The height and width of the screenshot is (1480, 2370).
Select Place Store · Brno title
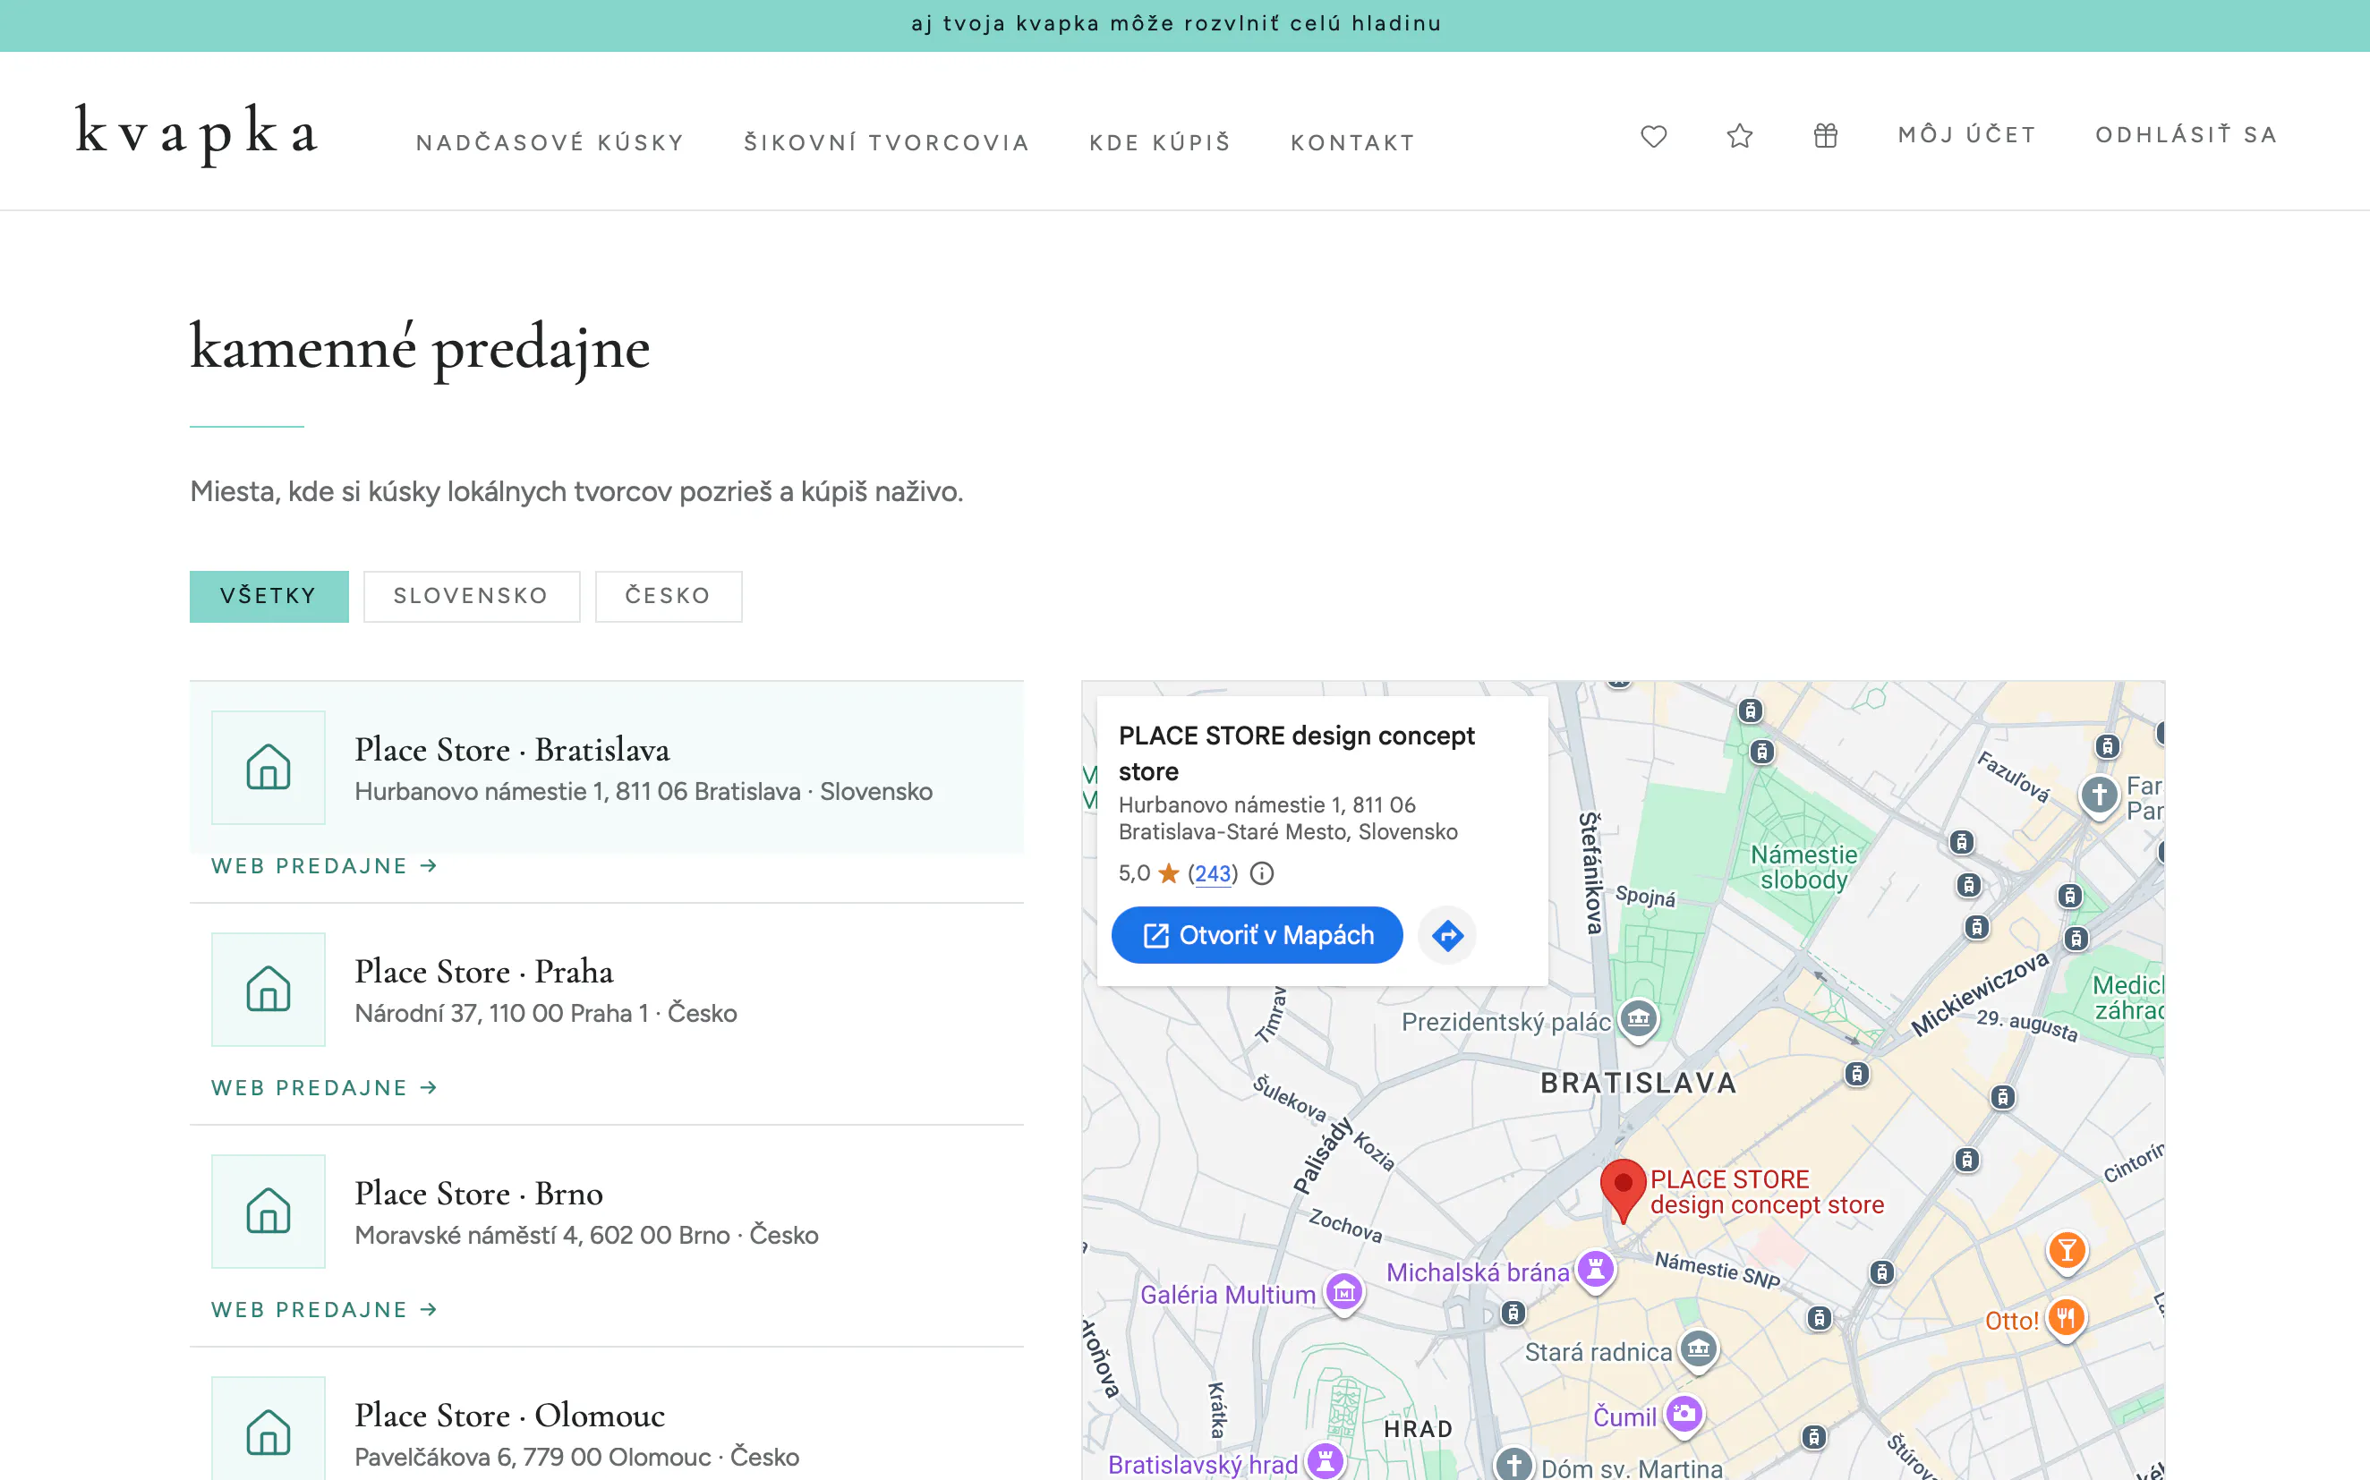[479, 1193]
